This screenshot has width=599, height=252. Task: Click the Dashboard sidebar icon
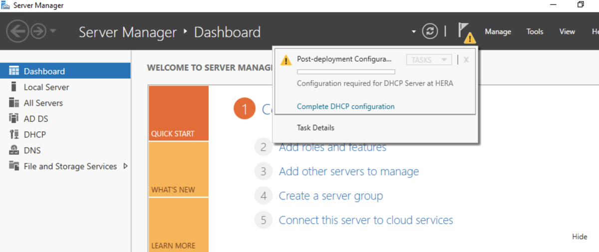(14, 71)
